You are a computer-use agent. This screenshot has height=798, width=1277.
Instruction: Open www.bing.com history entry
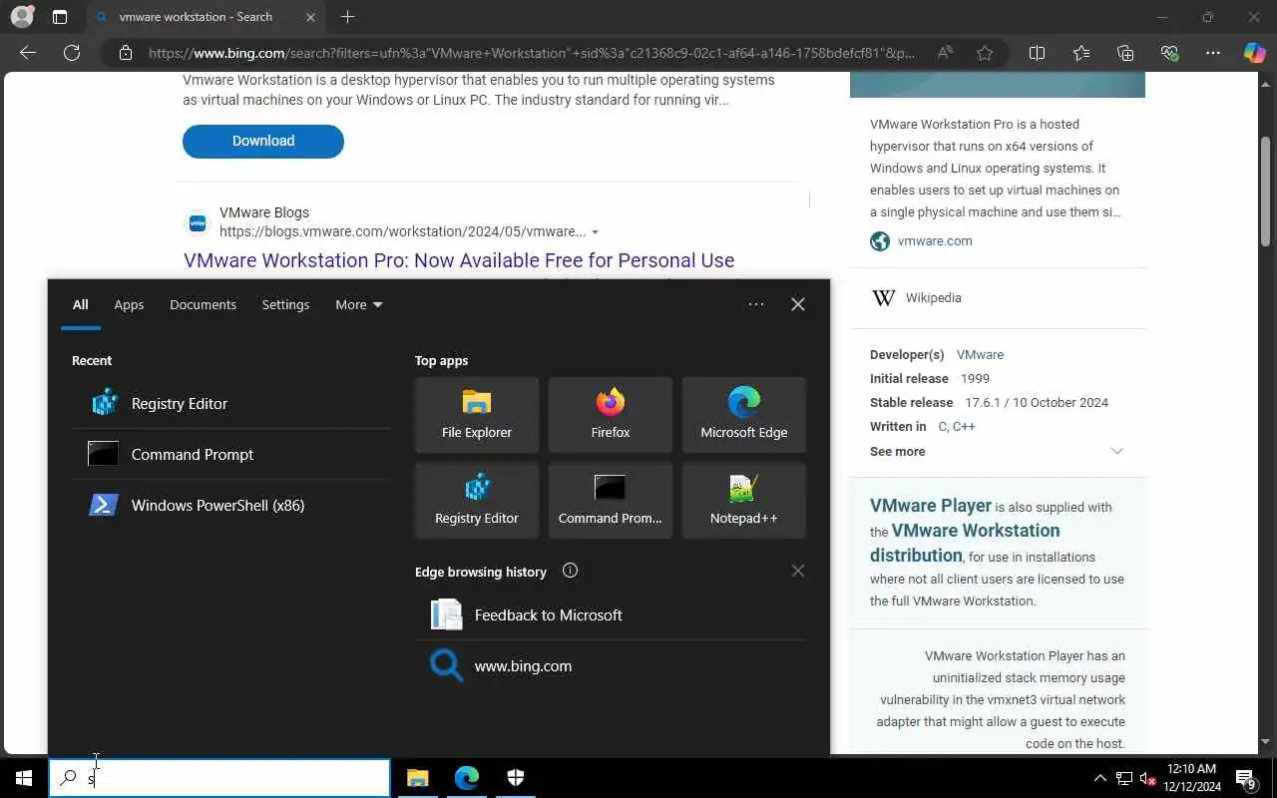[x=611, y=665]
